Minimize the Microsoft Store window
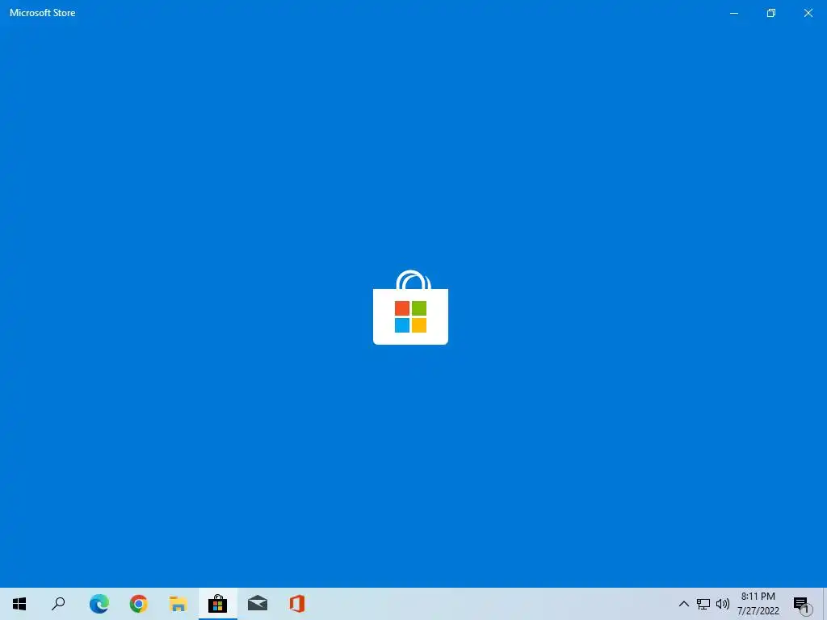 [x=734, y=13]
